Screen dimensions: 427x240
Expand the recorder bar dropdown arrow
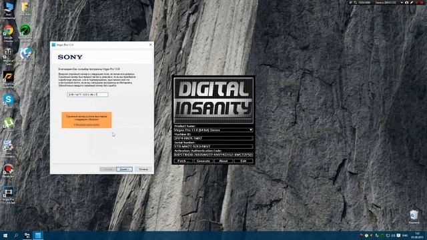(x=402, y=3)
